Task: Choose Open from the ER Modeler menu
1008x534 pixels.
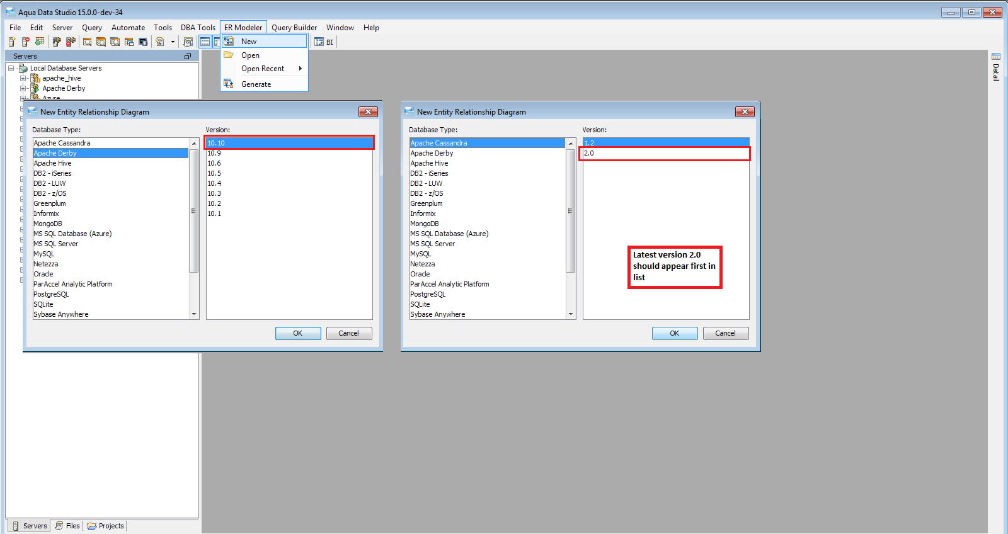Action: [x=264, y=55]
